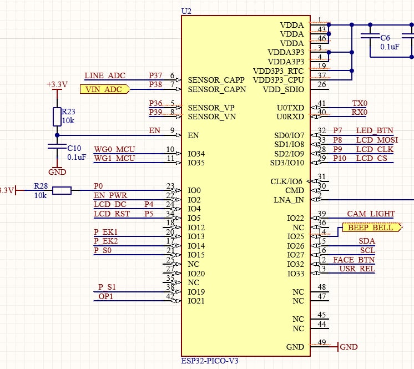
Task: Click the SENSOR_CAPP pin name
Action: pyautogui.click(x=216, y=80)
